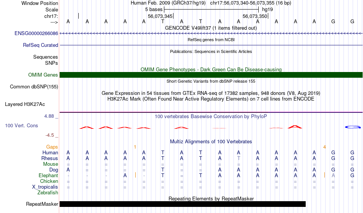Image resolution: width=363 pixels, height=213 pixels.
Task: Select the Chicken alignment row label
Action: pos(49,181)
